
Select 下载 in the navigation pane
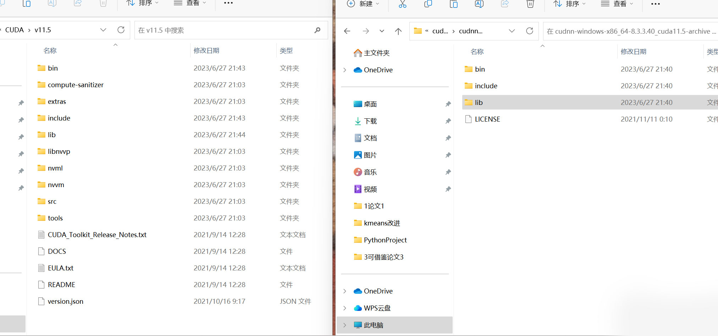click(370, 121)
